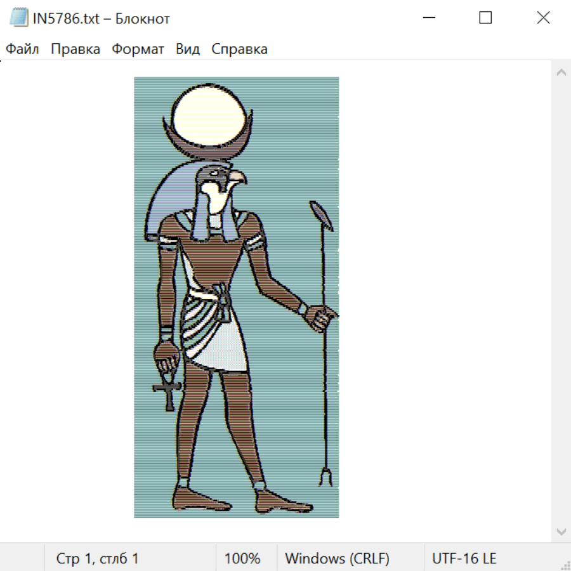Click the UTF-16 LE encoding indicator
This screenshot has width=571, height=571.
tap(464, 558)
